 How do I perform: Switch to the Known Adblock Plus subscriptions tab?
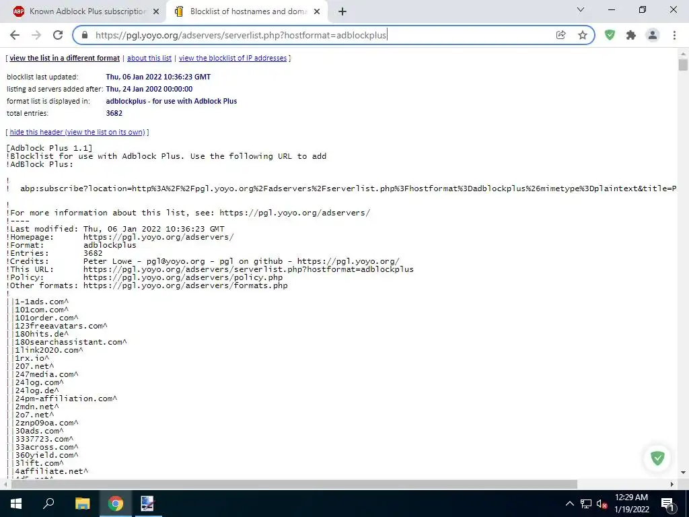click(83, 12)
